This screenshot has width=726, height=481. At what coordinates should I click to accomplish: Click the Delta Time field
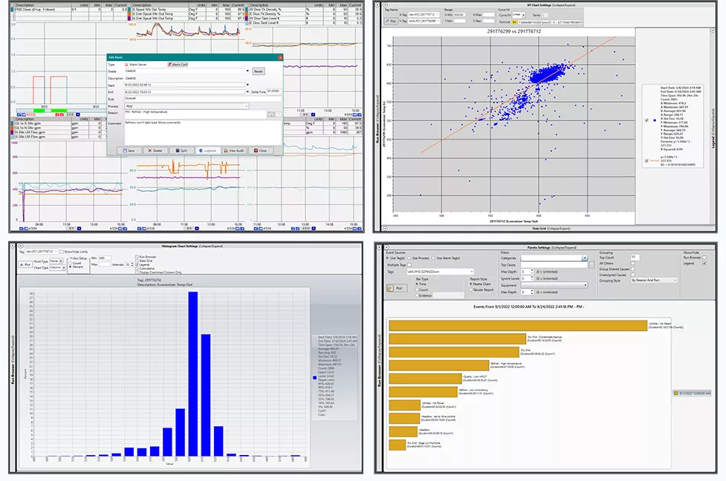click(274, 91)
